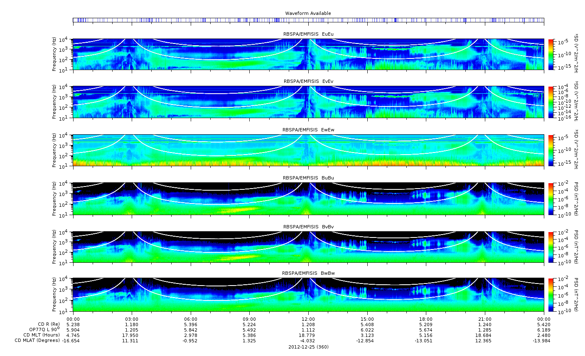Viewport: 585px width, 356px height.
Task: Click the RBSPA/EMFISIS EwEw panel title
Action: pyautogui.click(x=308, y=130)
